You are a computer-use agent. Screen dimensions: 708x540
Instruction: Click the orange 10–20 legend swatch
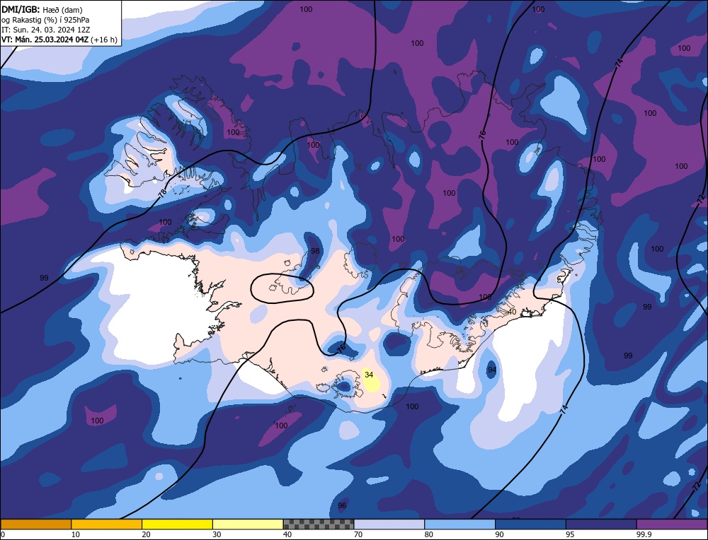coord(107,524)
